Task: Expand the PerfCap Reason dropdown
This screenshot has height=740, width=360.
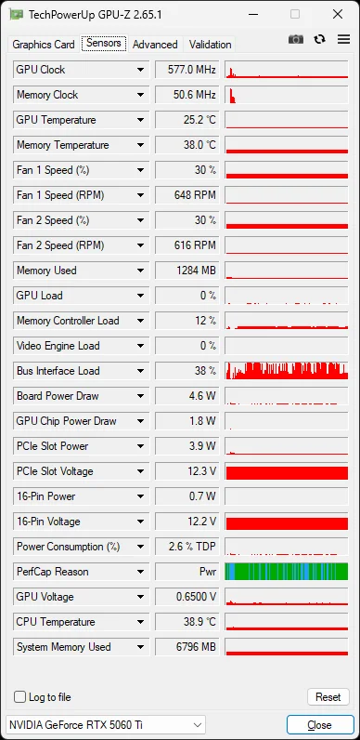Action: point(140,572)
